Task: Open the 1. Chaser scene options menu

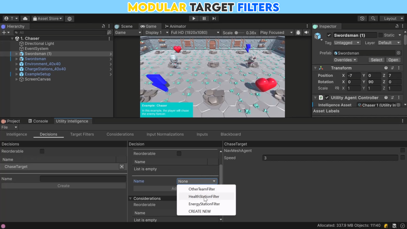Action: (x=109, y=39)
